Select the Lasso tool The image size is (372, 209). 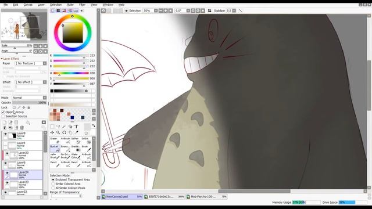[58, 127]
